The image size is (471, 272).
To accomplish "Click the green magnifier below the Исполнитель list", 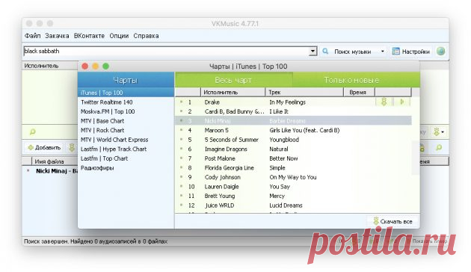I will (32, 132).
